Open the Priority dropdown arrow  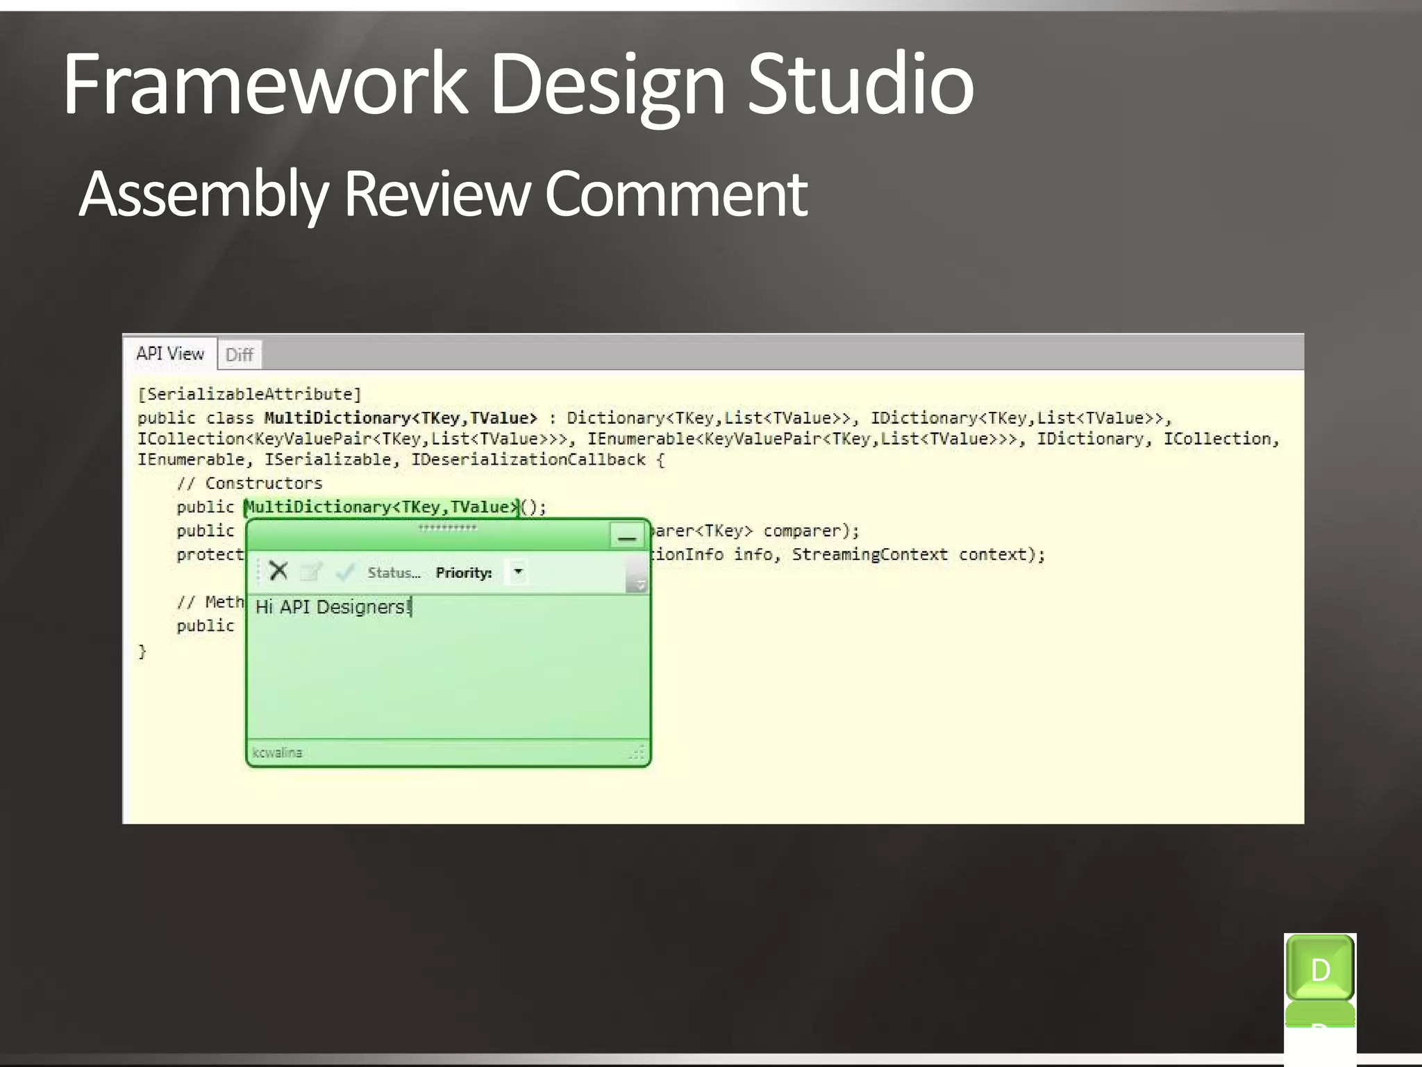point(518,572)
